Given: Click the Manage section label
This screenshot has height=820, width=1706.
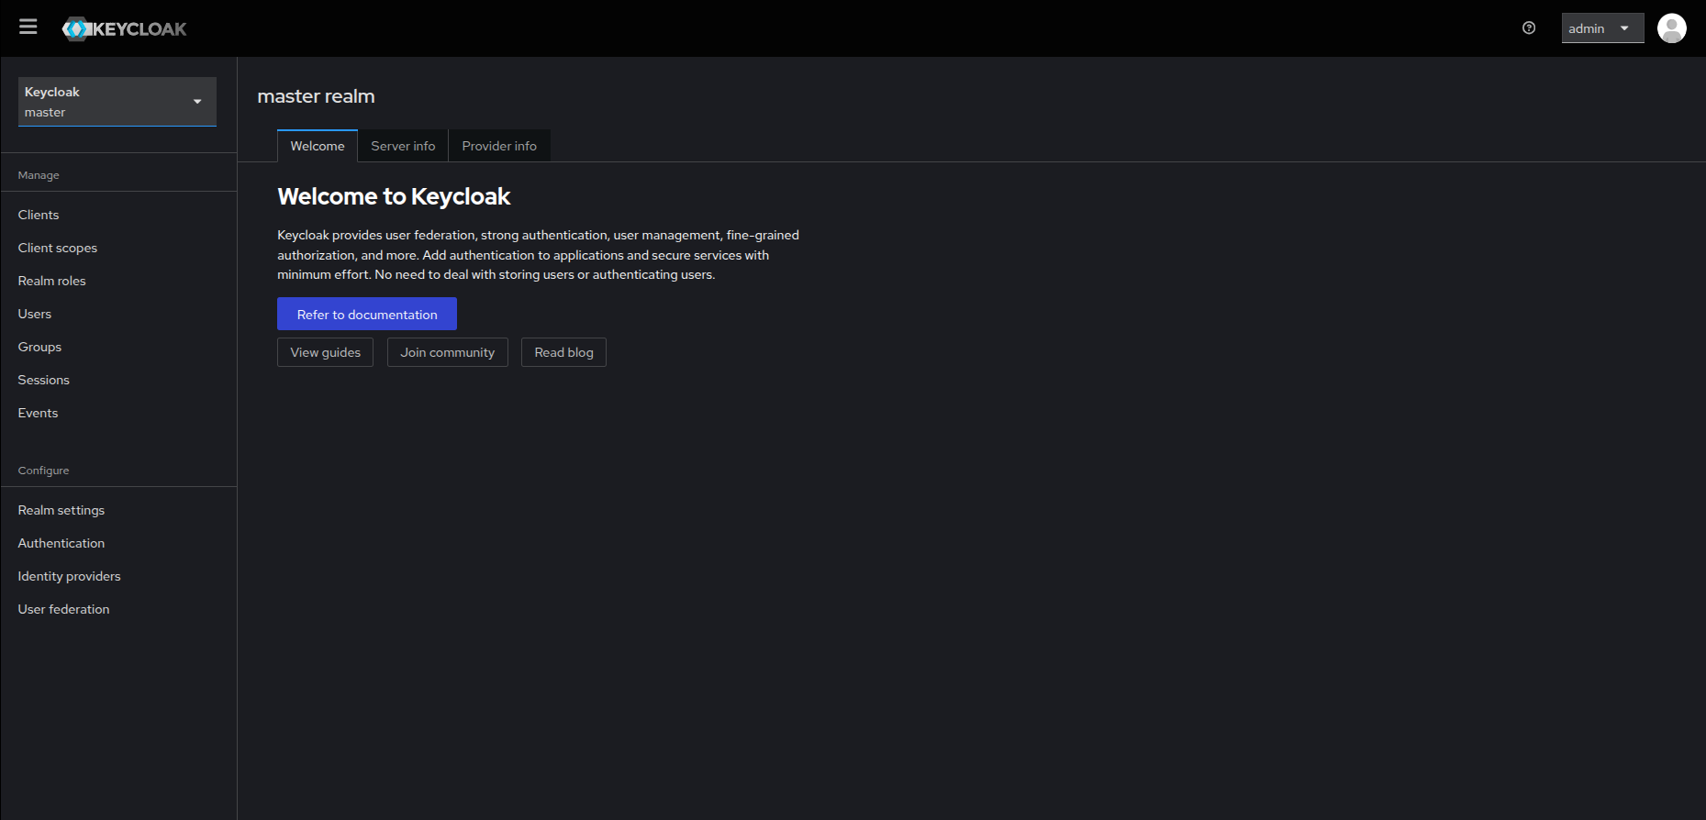Looking at the screenshot, I should 39,175.
